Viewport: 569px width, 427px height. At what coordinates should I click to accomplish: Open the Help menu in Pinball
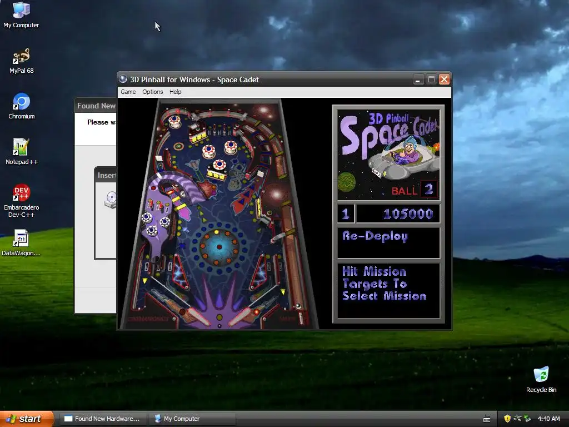coord(175,92)
